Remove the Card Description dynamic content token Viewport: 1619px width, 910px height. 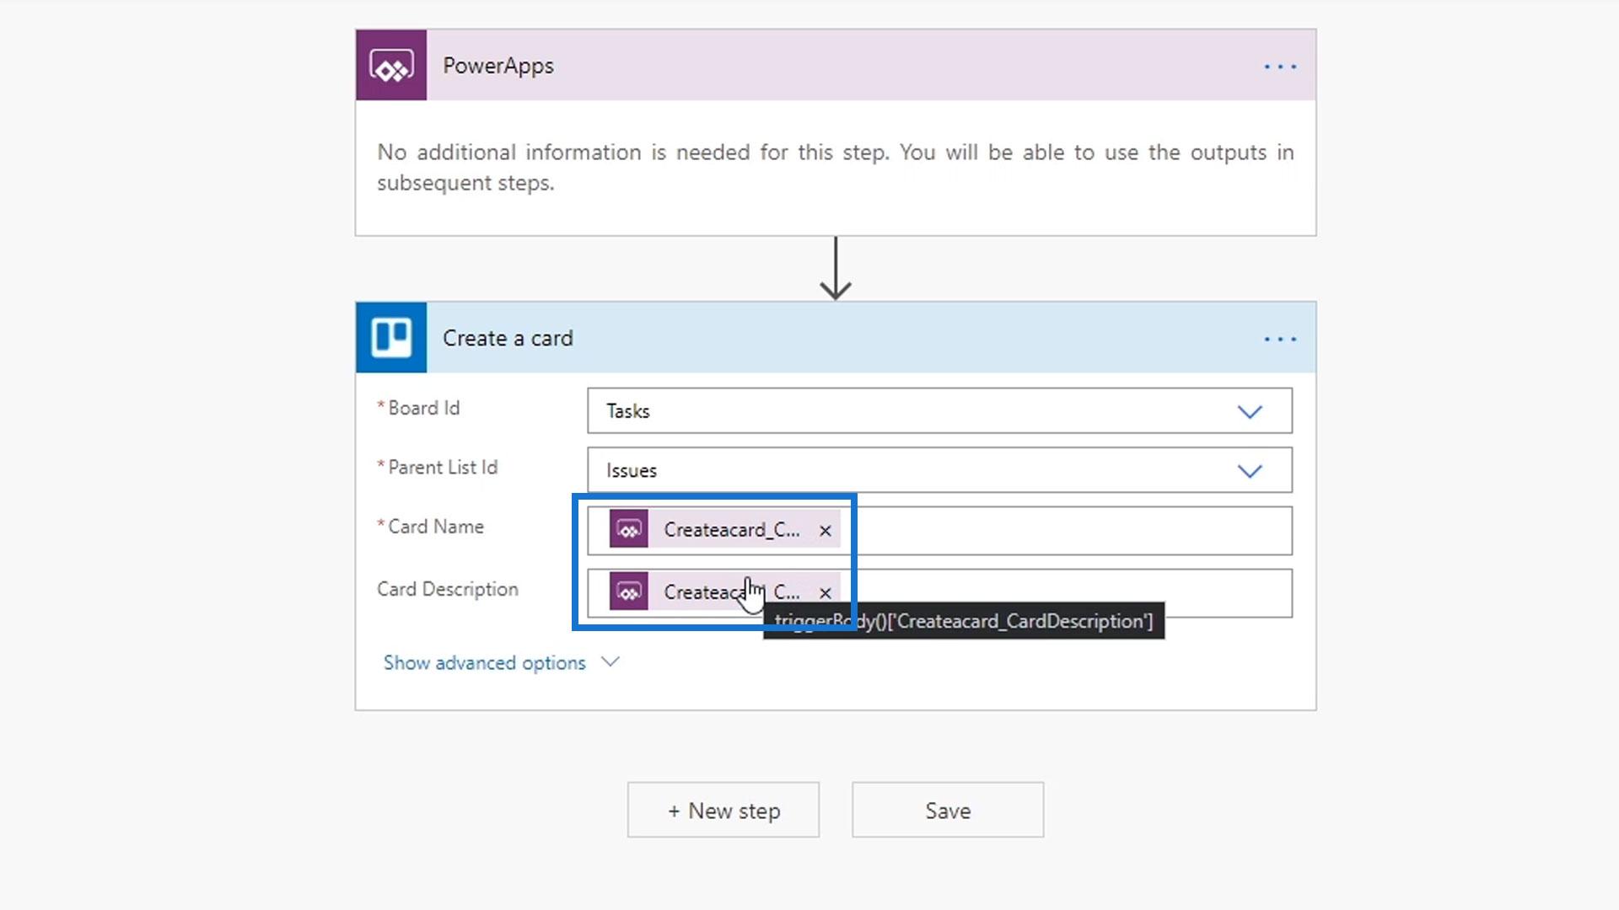point(825,592)
